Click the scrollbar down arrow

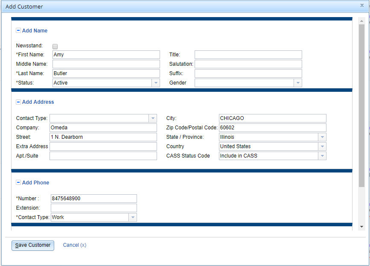click(x=361, y=227)
